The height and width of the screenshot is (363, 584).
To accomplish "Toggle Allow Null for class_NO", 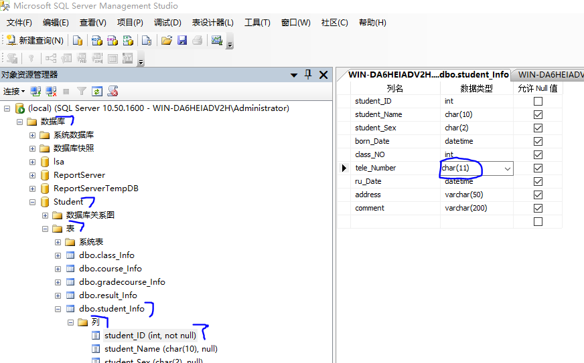I will pyautogui.click(x=538, y=154).
